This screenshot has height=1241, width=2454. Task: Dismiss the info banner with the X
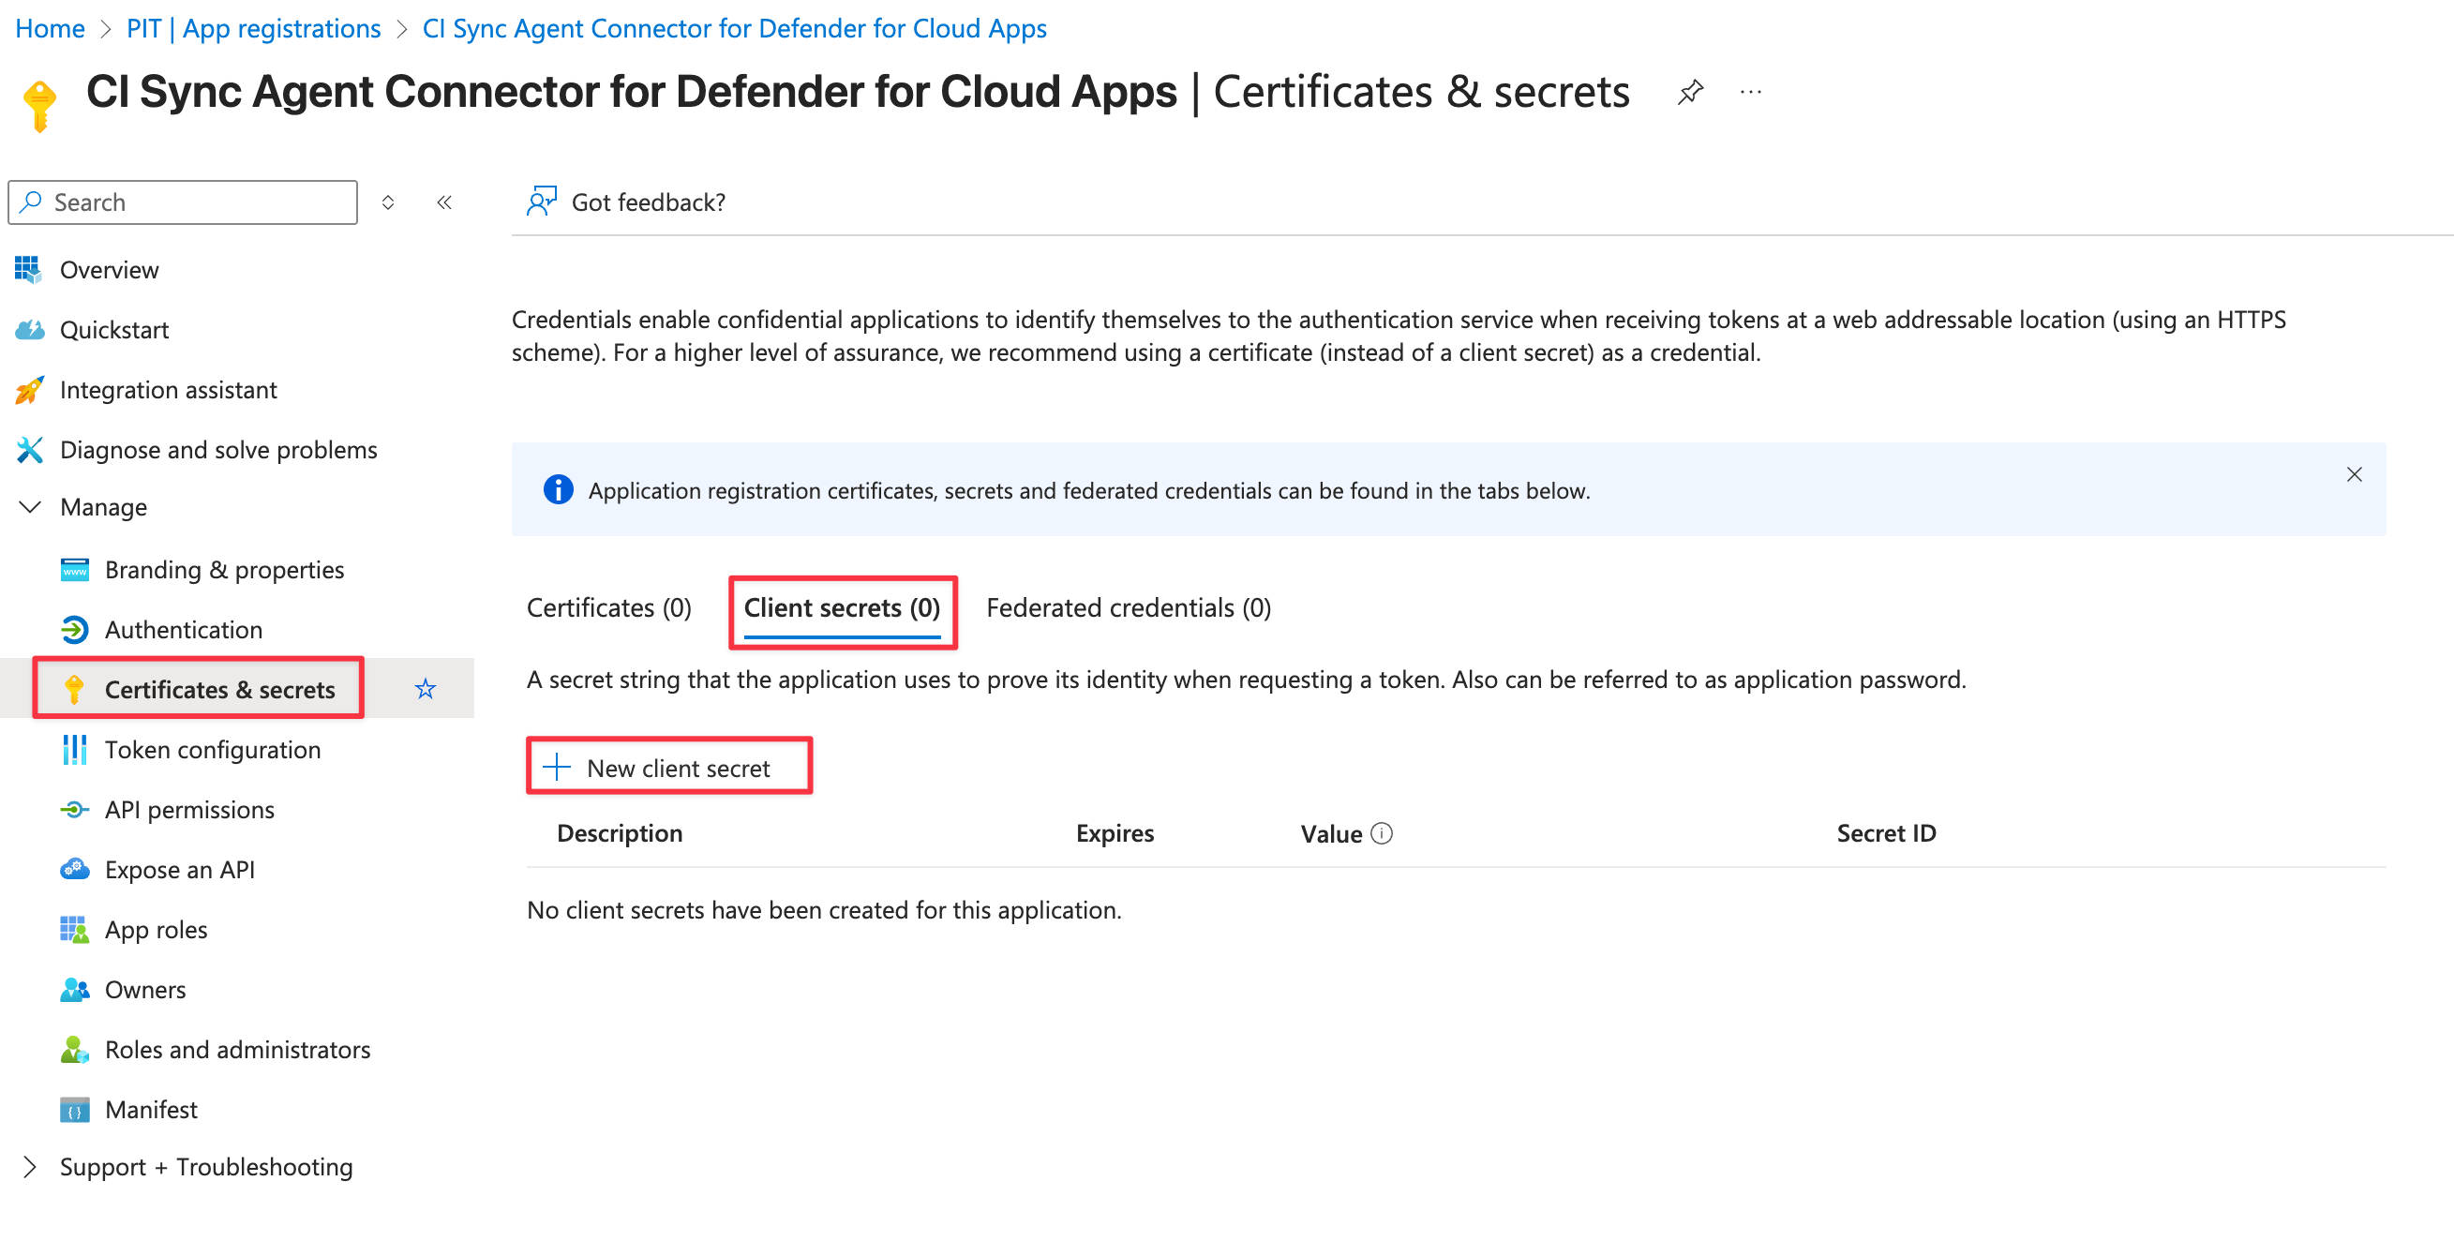pyautogui.click(x=2354, y=474)
